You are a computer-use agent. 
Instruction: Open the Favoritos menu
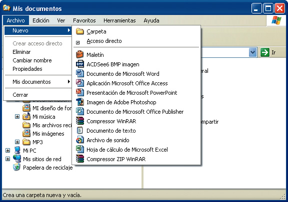84,20
